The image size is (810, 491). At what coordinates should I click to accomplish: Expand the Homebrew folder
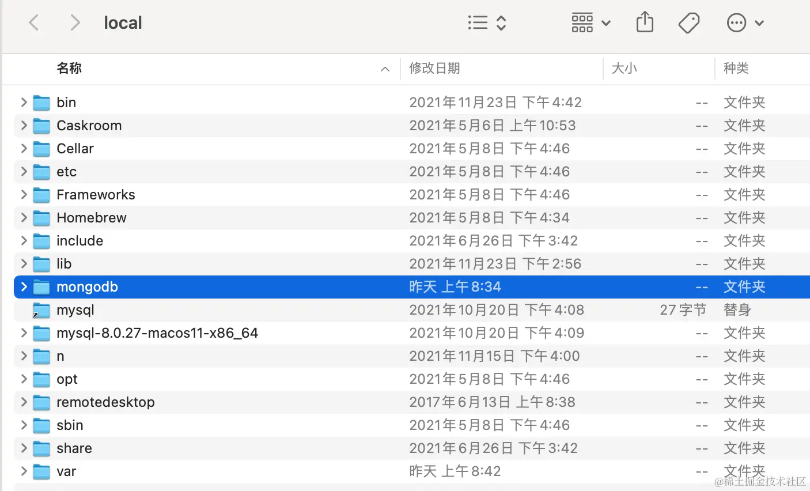tap(24, 218)
